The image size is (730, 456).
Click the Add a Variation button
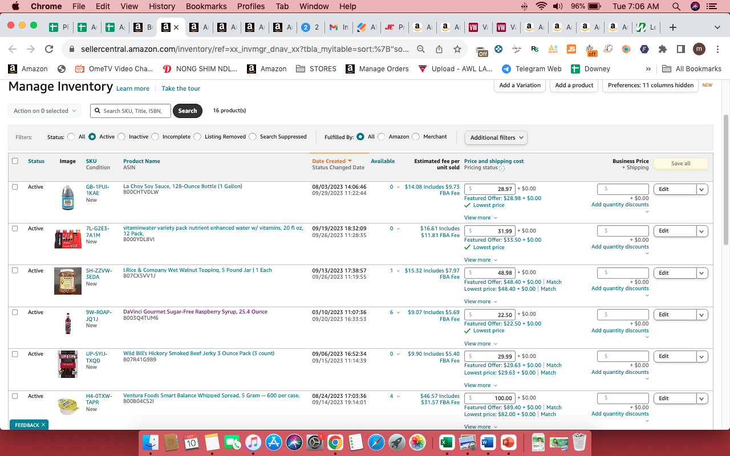point(520,85)
